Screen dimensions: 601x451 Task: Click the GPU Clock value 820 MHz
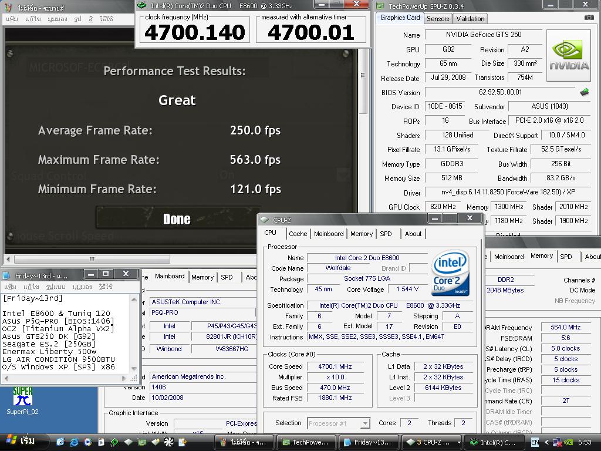click(x=443, y=207)
